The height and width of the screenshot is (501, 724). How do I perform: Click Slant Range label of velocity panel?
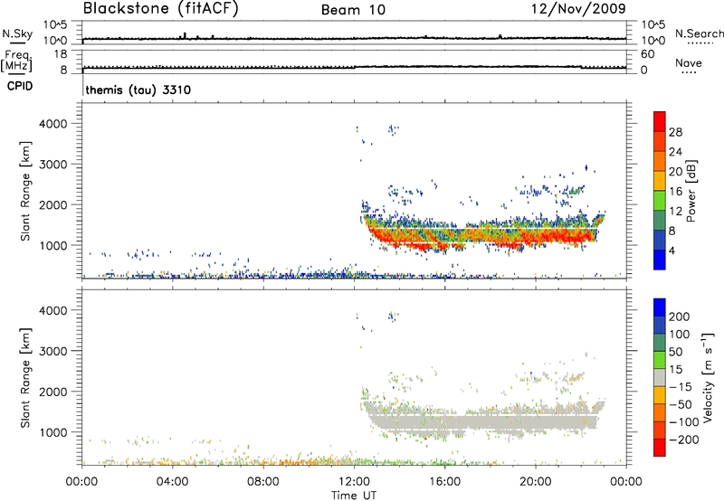pyautogui.click(x=25, y=378)
